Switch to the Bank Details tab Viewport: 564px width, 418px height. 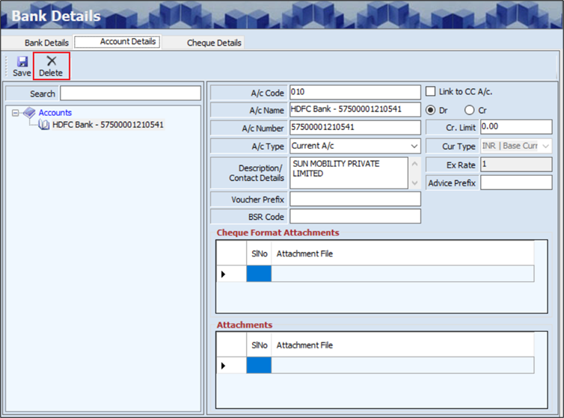click(x=46, y=43)
